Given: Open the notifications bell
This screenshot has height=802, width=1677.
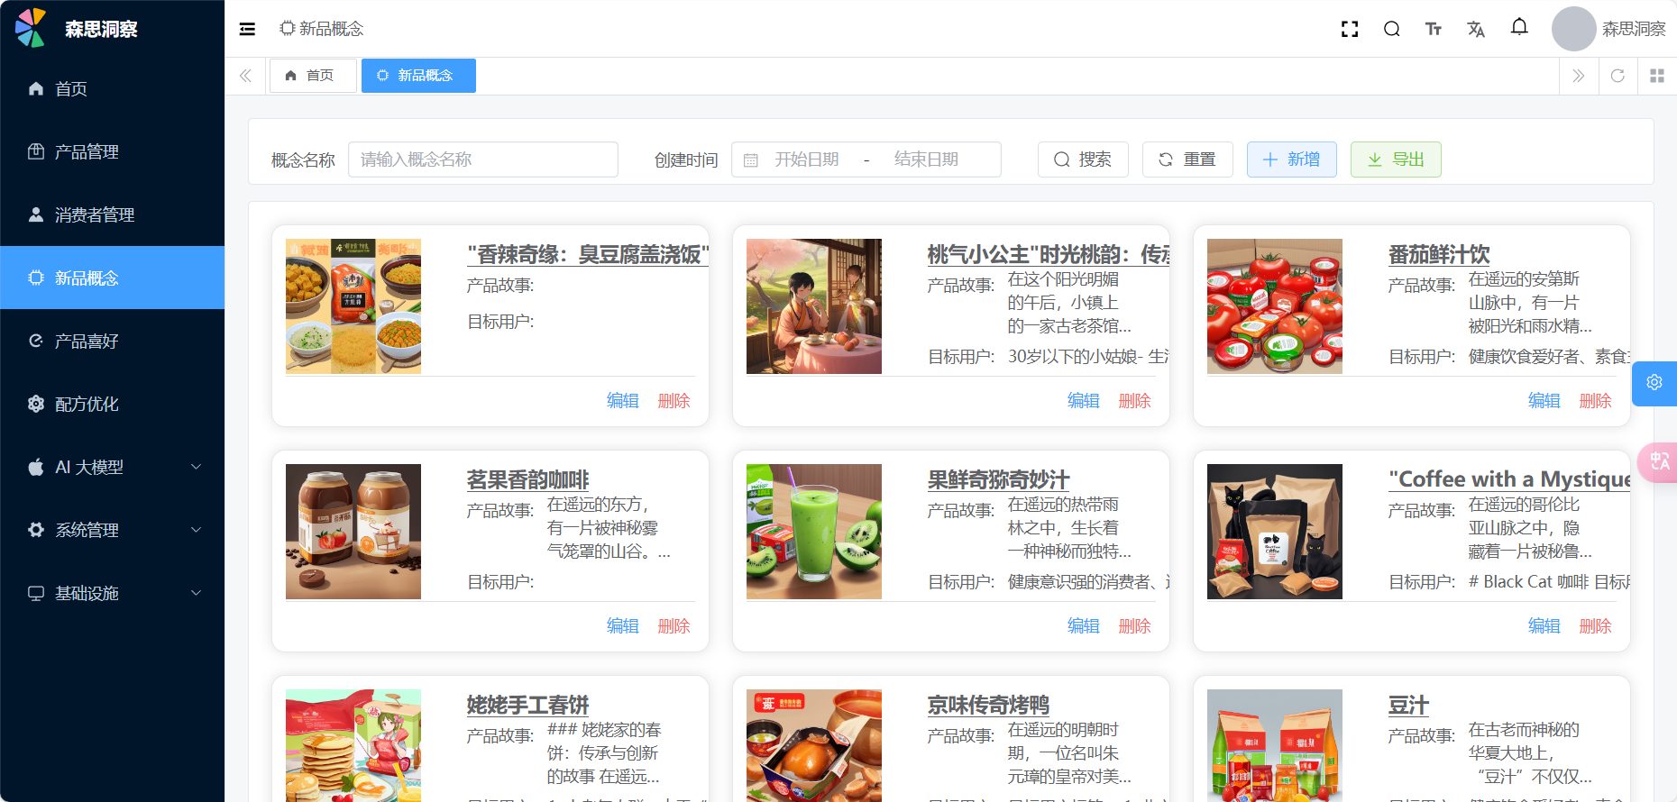Looking at the screenshot, I should (1519, 27).
